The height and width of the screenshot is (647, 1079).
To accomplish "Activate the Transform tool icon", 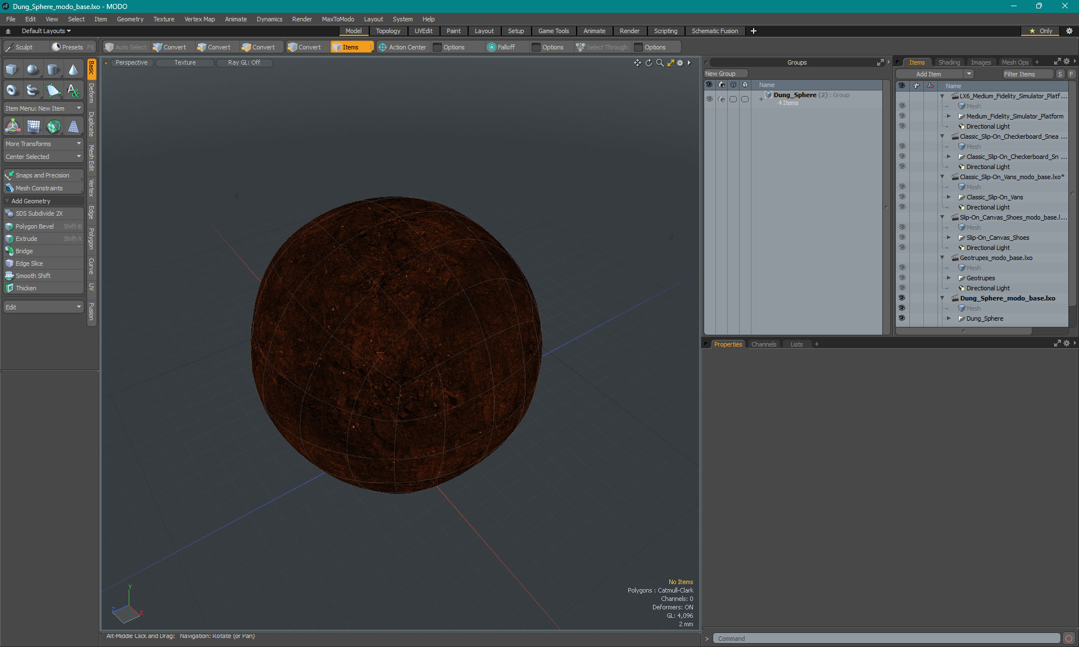I will coord(12,126).
